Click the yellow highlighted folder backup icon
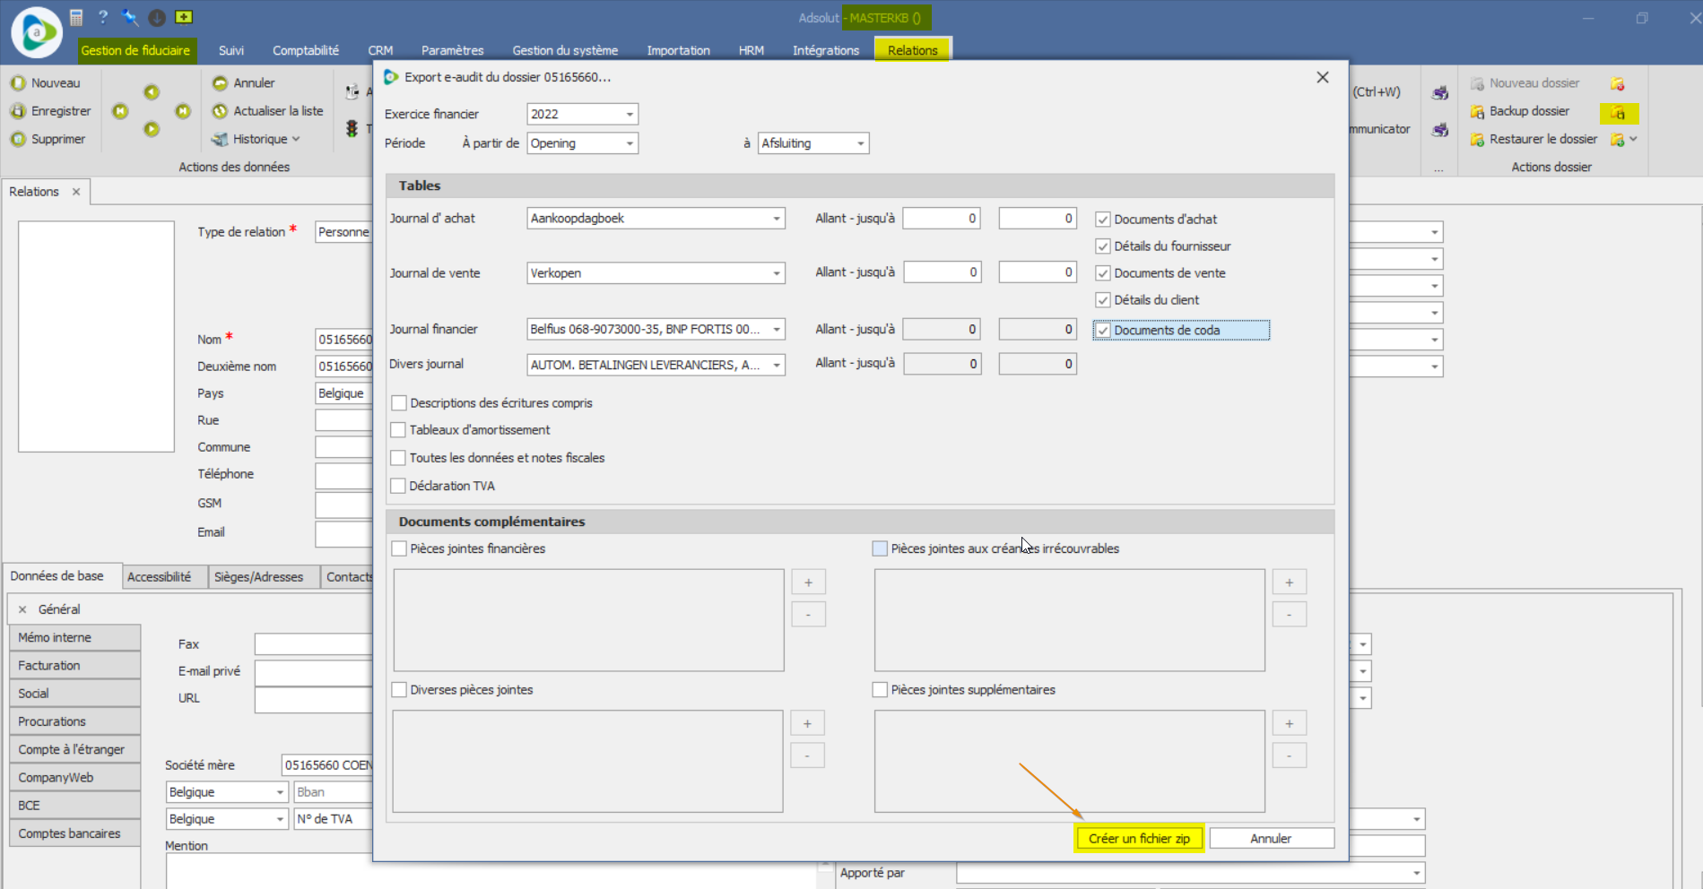This screenshot has height=889, width=1703. (1619, 113)
